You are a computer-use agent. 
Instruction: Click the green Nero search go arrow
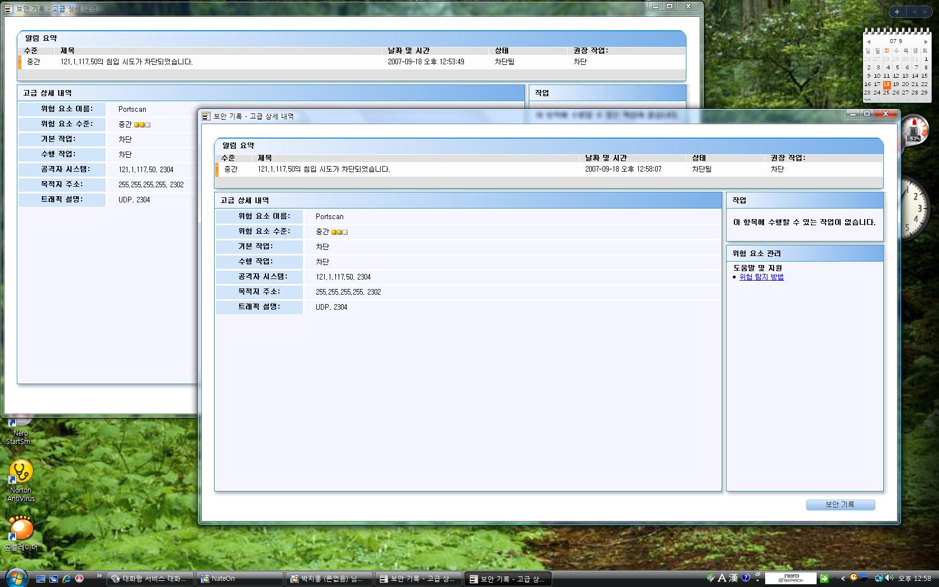point(824,579)
